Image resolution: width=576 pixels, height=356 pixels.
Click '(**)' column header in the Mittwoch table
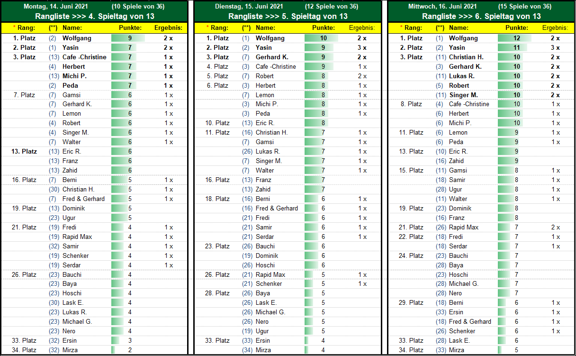(x=440, y=28)
